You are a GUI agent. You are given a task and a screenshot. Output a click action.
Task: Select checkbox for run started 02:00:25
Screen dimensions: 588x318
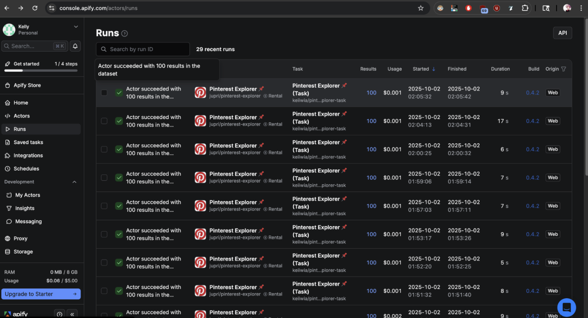[x=104, y=149]
